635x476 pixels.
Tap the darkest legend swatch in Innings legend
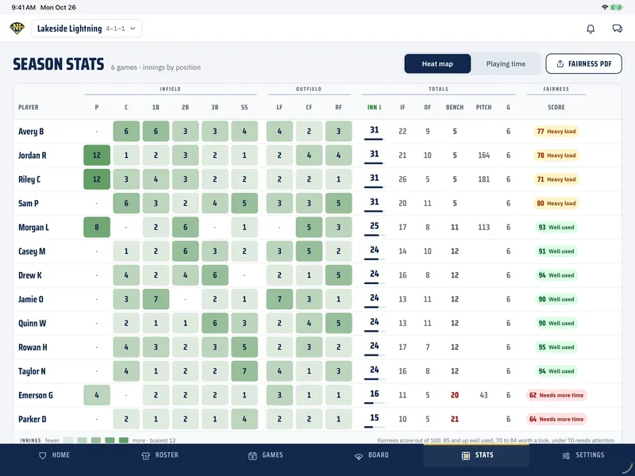click(x=124, y=440)
